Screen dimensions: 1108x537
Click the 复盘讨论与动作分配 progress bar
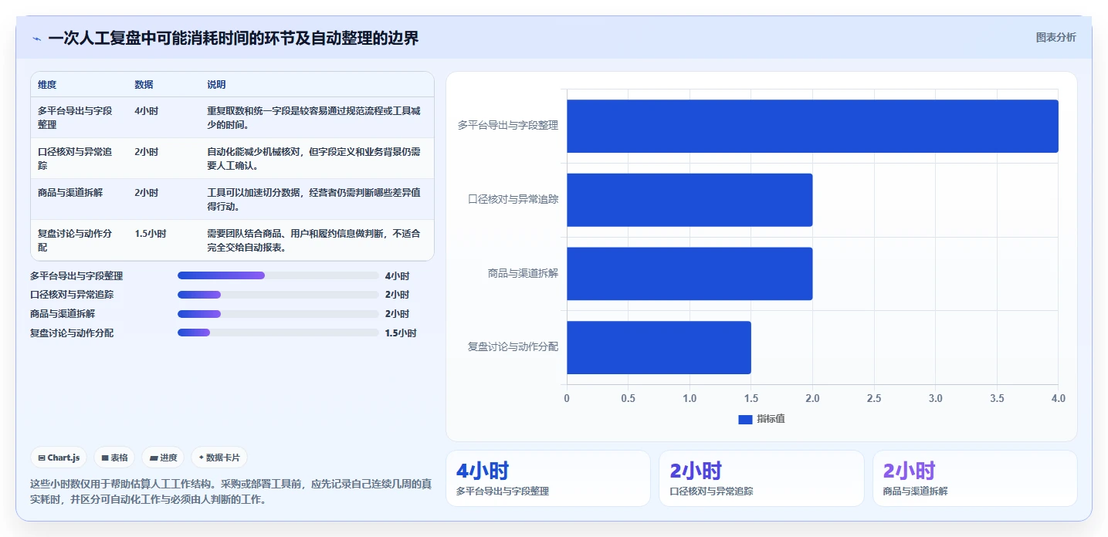coord(278,333)
